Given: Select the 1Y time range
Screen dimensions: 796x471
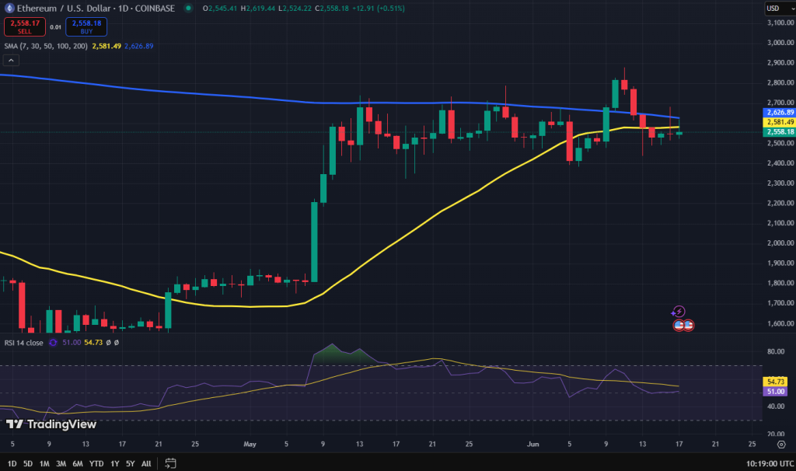Looking at the screenshot, I should tap(115, 463).
